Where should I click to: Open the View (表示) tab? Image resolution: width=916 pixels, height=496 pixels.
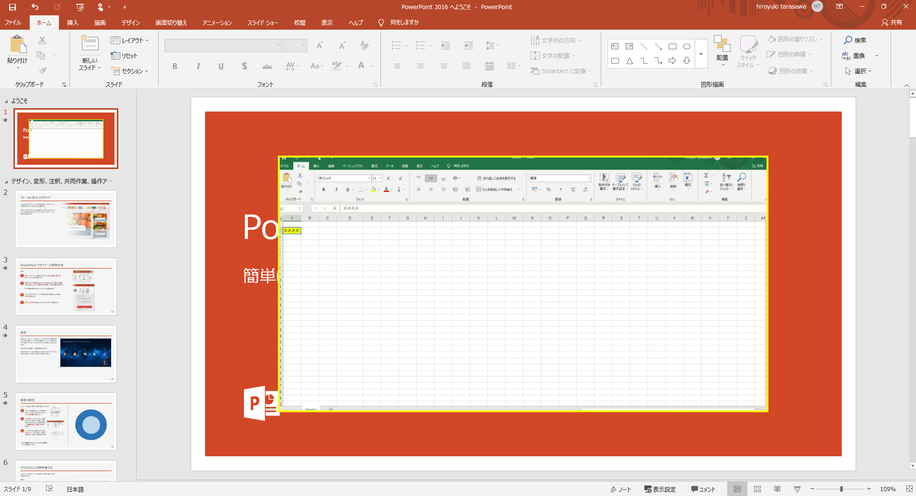(x=327, y=23)
